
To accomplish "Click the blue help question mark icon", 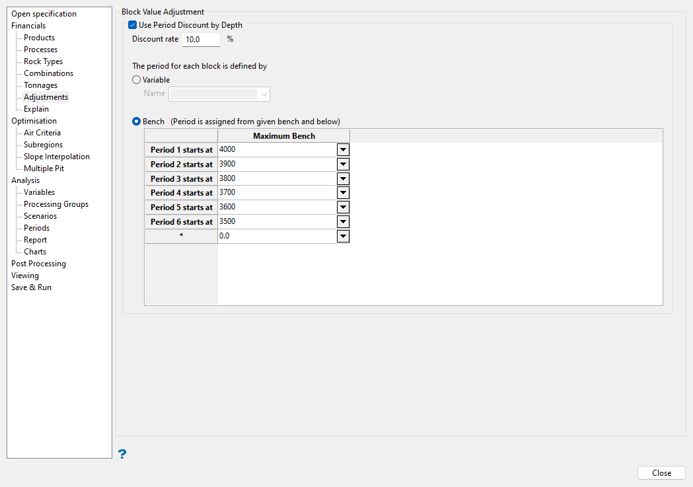I will click(122, 453).
